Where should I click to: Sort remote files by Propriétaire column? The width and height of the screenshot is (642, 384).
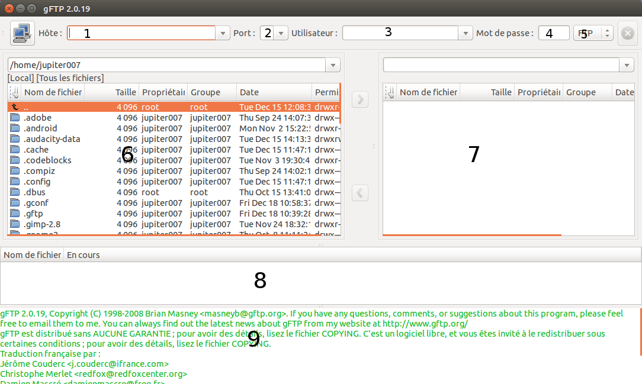539,92
